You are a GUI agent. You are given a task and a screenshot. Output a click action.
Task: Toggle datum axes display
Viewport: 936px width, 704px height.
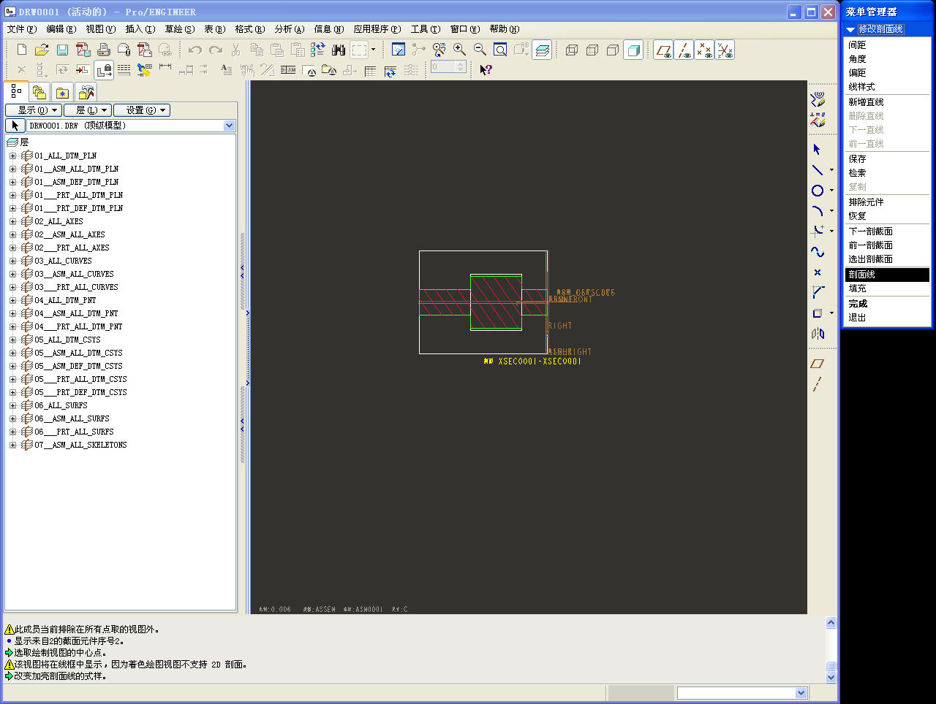click(x=684, y=50)
